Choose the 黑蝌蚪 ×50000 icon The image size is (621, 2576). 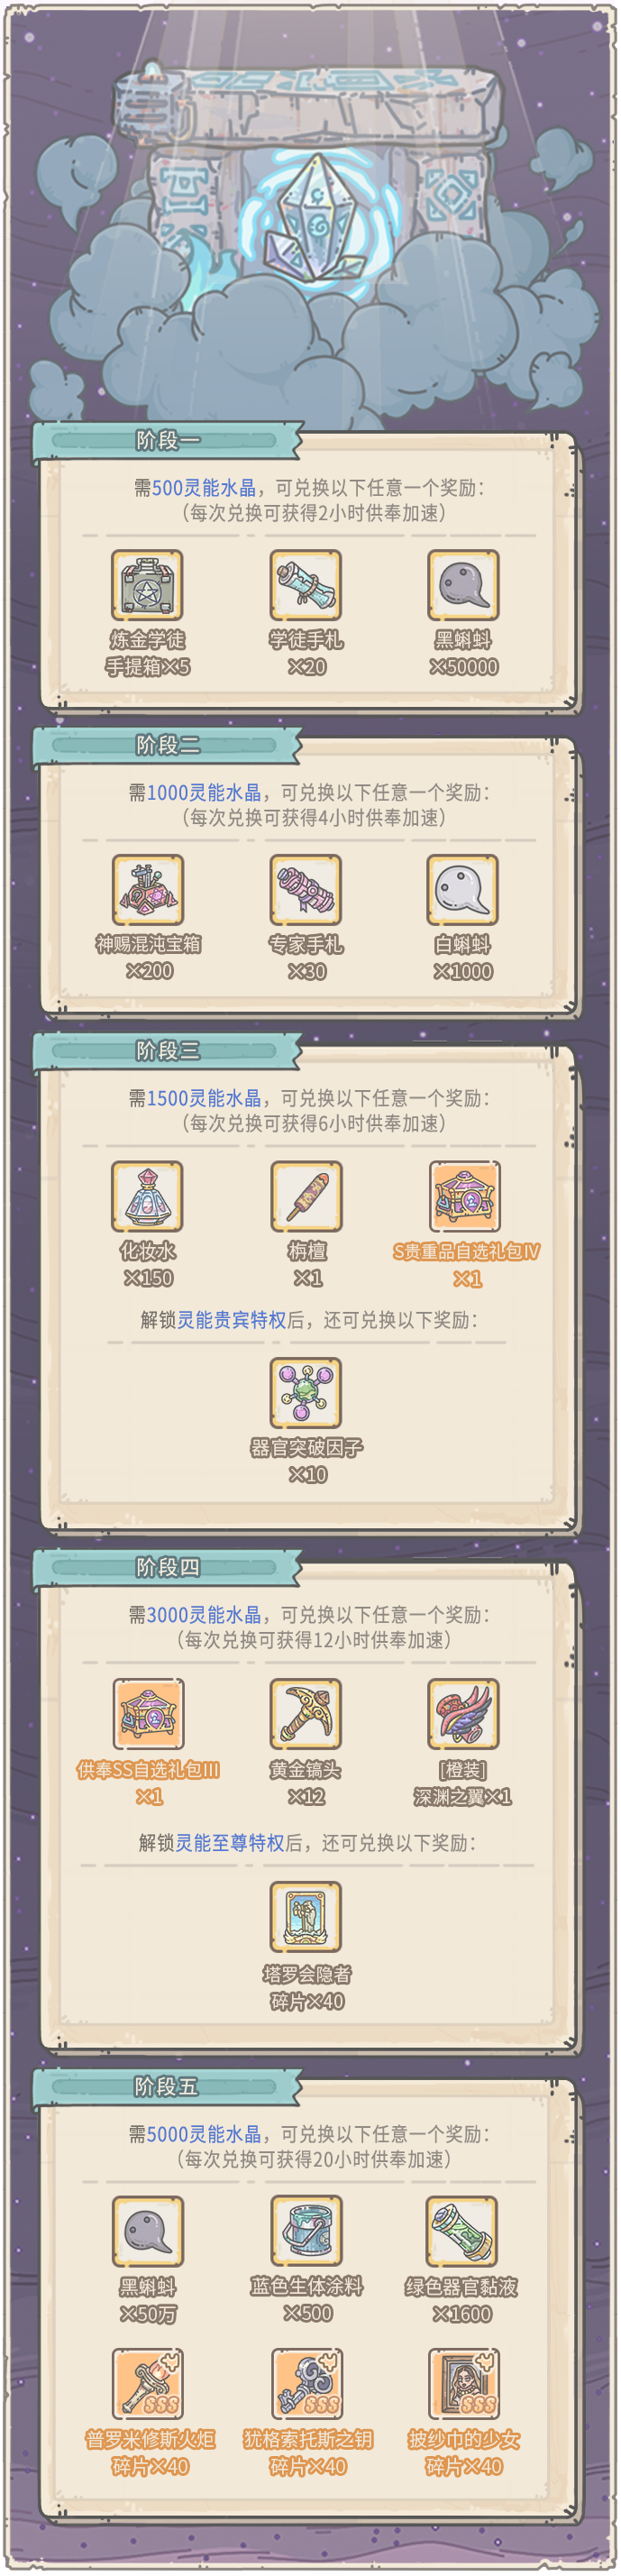click(463, 585)
